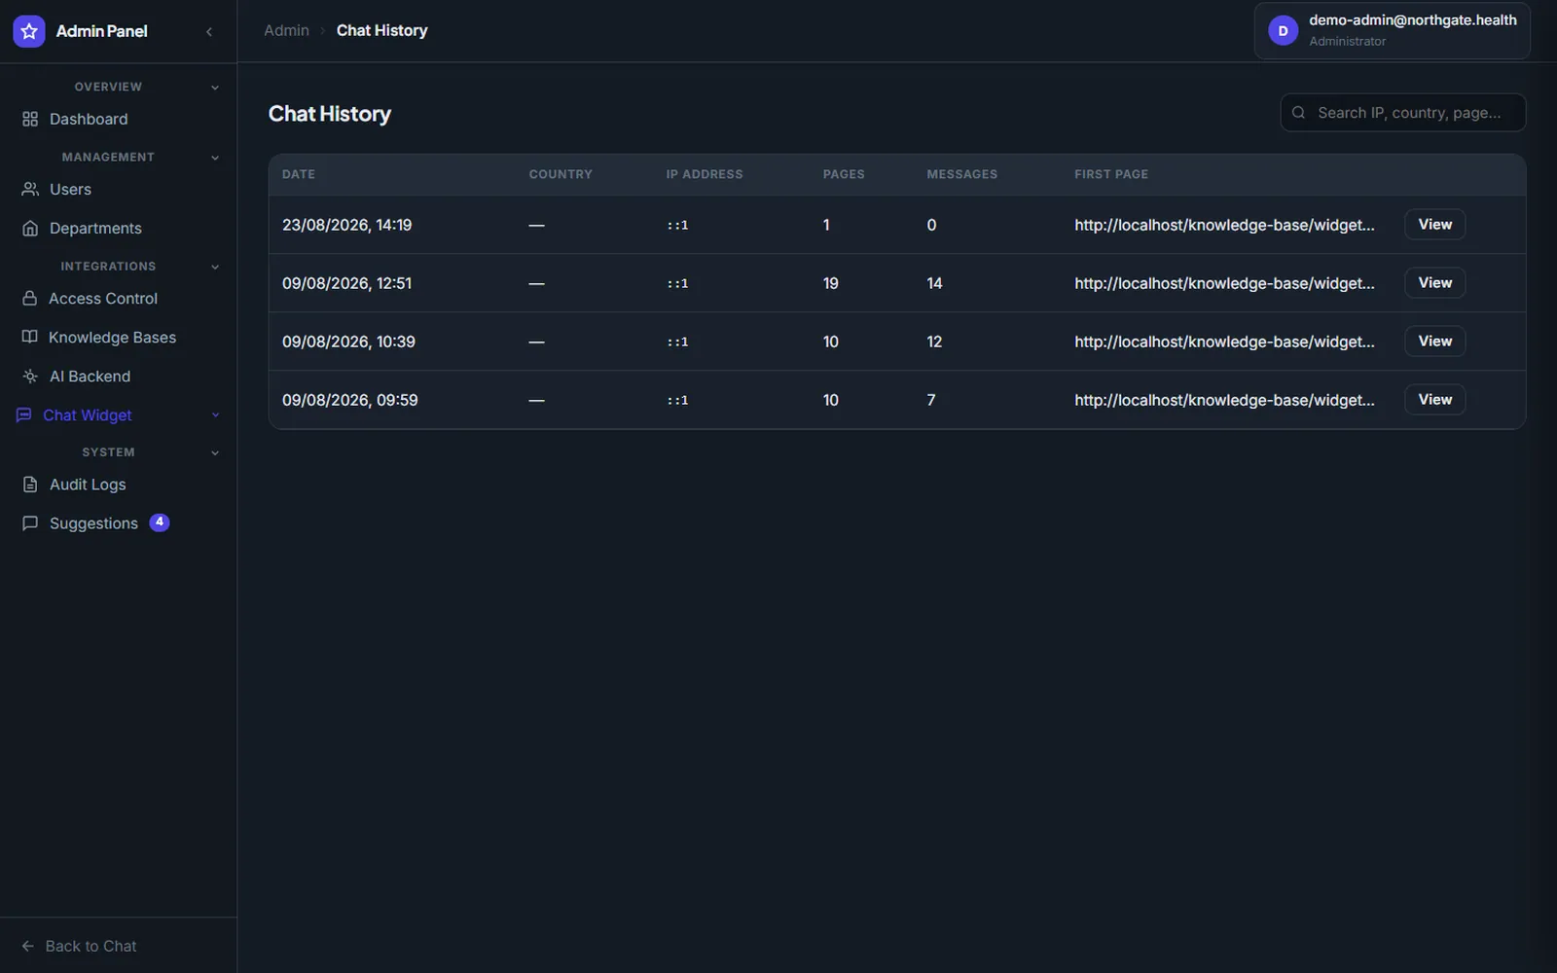The image size is (1557, 973).
Task: Click the search magnifier icon
Action: coord(1298,113)
